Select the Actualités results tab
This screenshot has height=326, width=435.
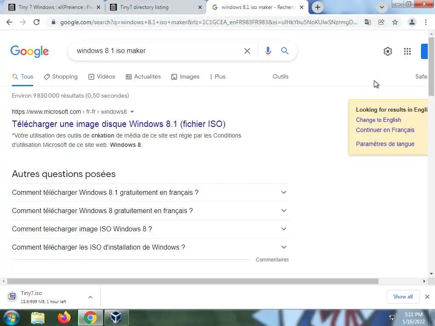coord(143,77)
